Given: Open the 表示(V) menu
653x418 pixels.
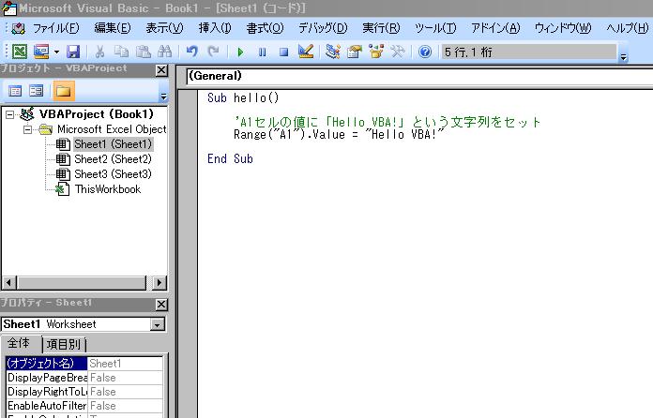Looking at the screenshot, I should tap(164, 28).
